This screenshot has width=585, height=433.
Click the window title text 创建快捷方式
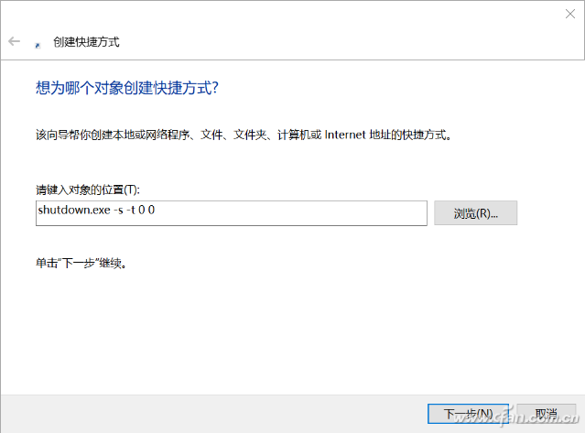86,42
